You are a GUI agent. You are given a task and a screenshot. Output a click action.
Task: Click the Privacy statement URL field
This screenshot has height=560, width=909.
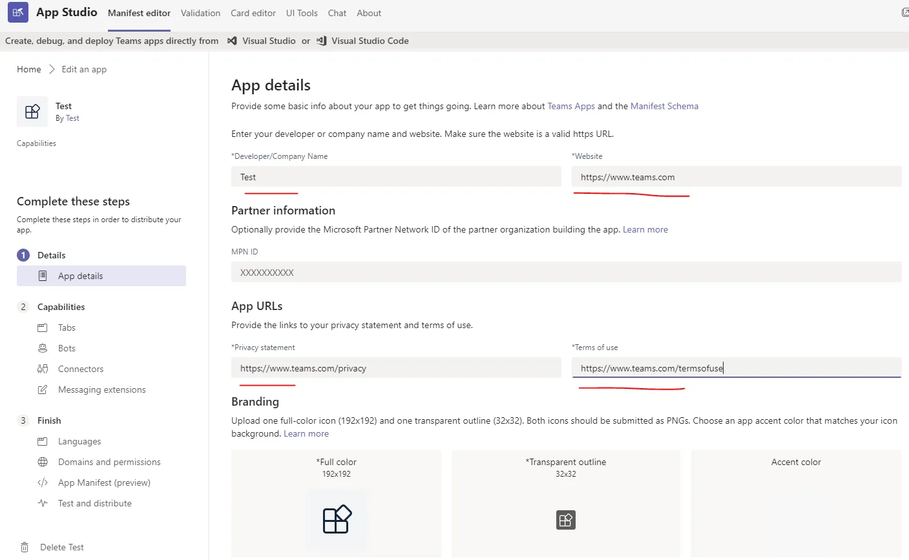click(396, 368)
